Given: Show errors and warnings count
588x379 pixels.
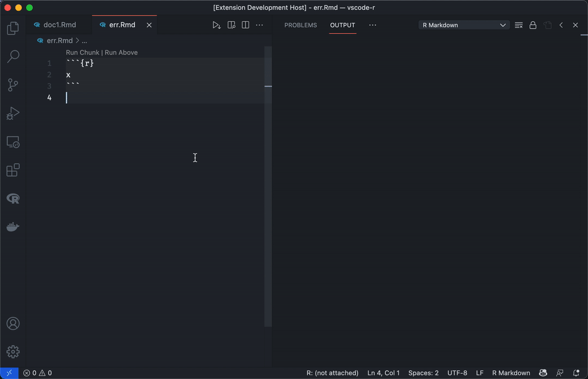Looking at the screenshot, I should [x=37, y=373].
